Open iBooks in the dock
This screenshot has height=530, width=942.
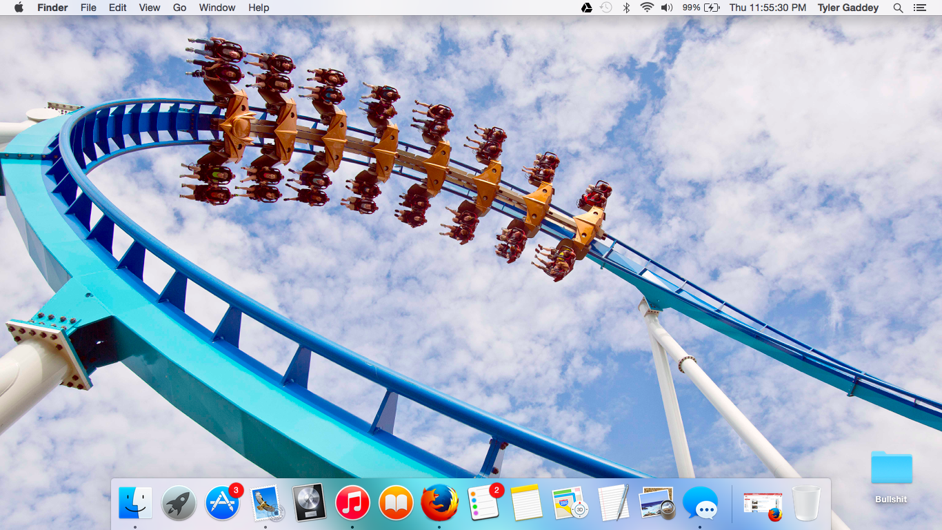tap(396, 503)
